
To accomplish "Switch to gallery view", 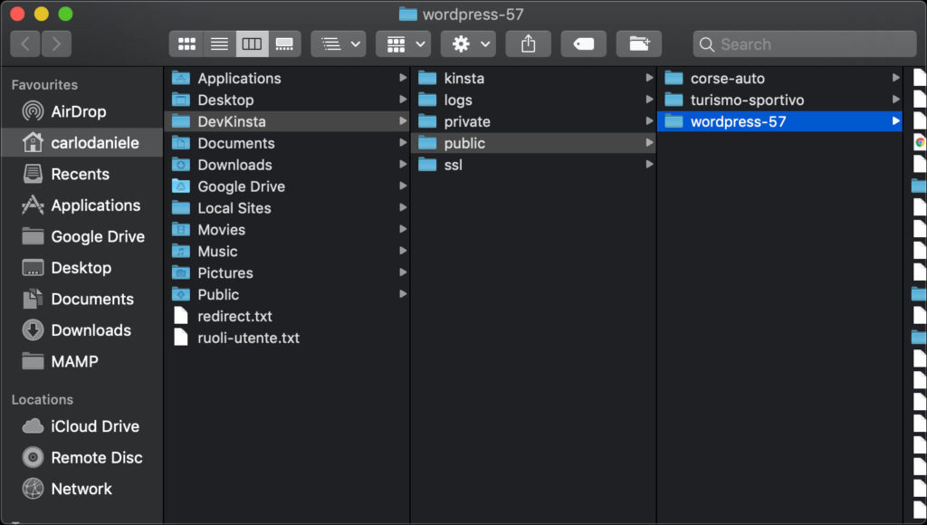I will coord(284,43).
